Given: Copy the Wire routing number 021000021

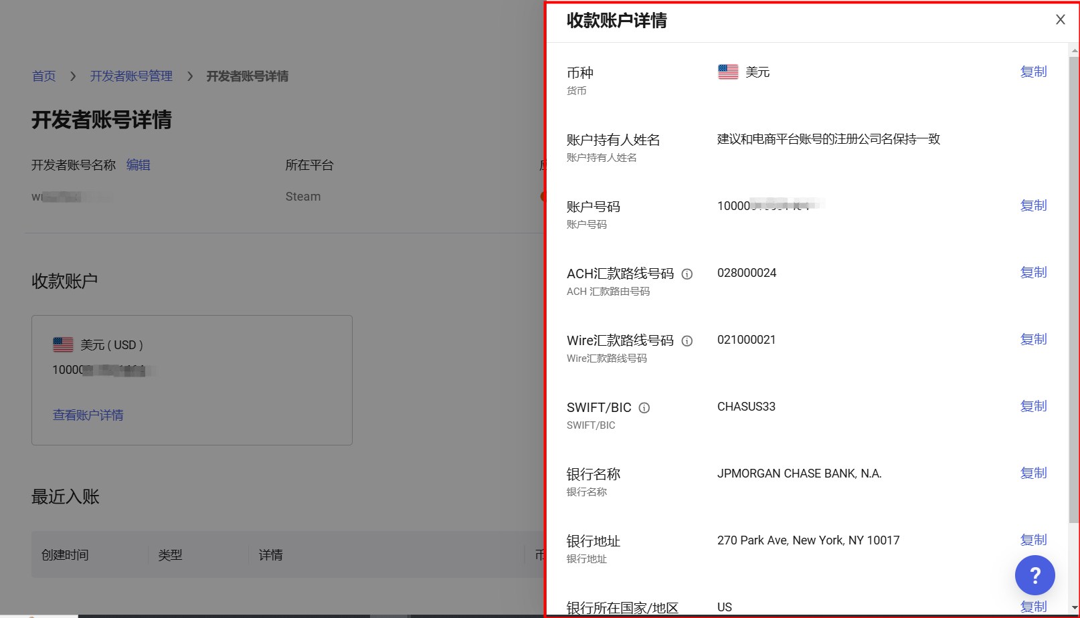Looking at the screenshot, I should click(1033, 339).
